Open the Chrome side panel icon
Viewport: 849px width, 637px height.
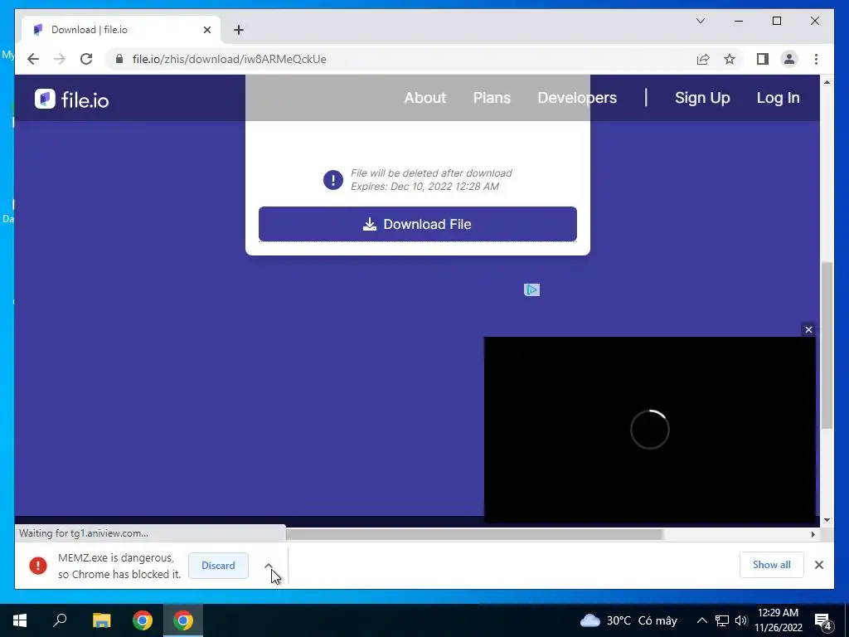point(763,59)
